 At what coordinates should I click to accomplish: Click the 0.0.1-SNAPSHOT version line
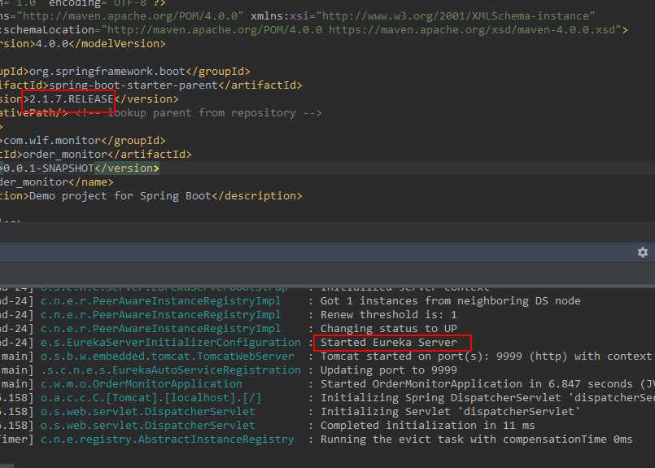pyautogui.click(x=80, y=168)
